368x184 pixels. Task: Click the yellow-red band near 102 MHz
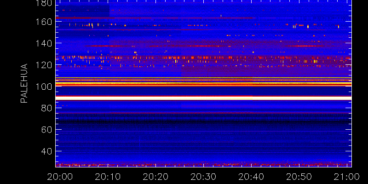coord(203,83)
